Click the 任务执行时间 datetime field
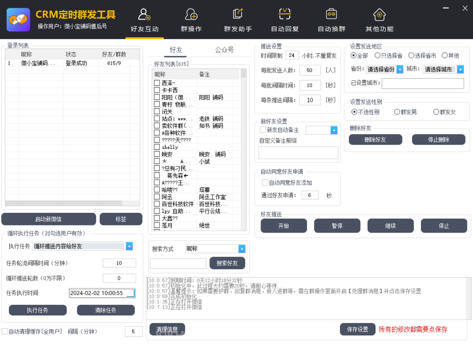 tap(102, 293)
